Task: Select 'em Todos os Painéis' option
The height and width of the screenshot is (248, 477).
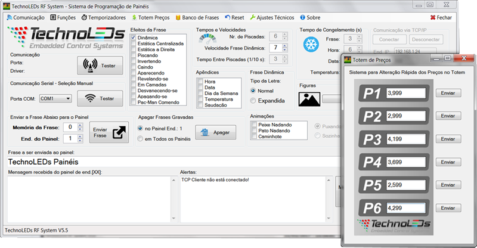Action: click(x=140, y=139)
